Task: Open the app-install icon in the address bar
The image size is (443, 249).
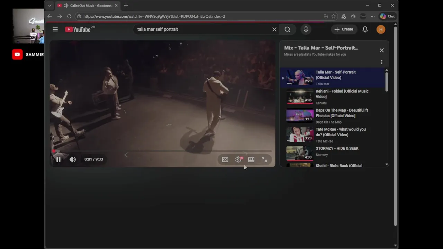Action: [x=326, y=16]
